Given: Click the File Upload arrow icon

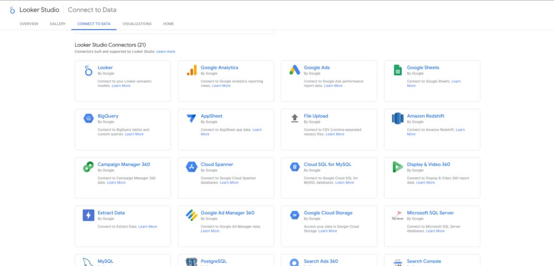Looking at the screenshot, I should [294, 118].
